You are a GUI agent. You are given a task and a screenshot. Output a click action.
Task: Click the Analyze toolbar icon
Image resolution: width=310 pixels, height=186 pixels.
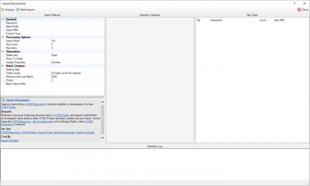(x=3, y=9)
